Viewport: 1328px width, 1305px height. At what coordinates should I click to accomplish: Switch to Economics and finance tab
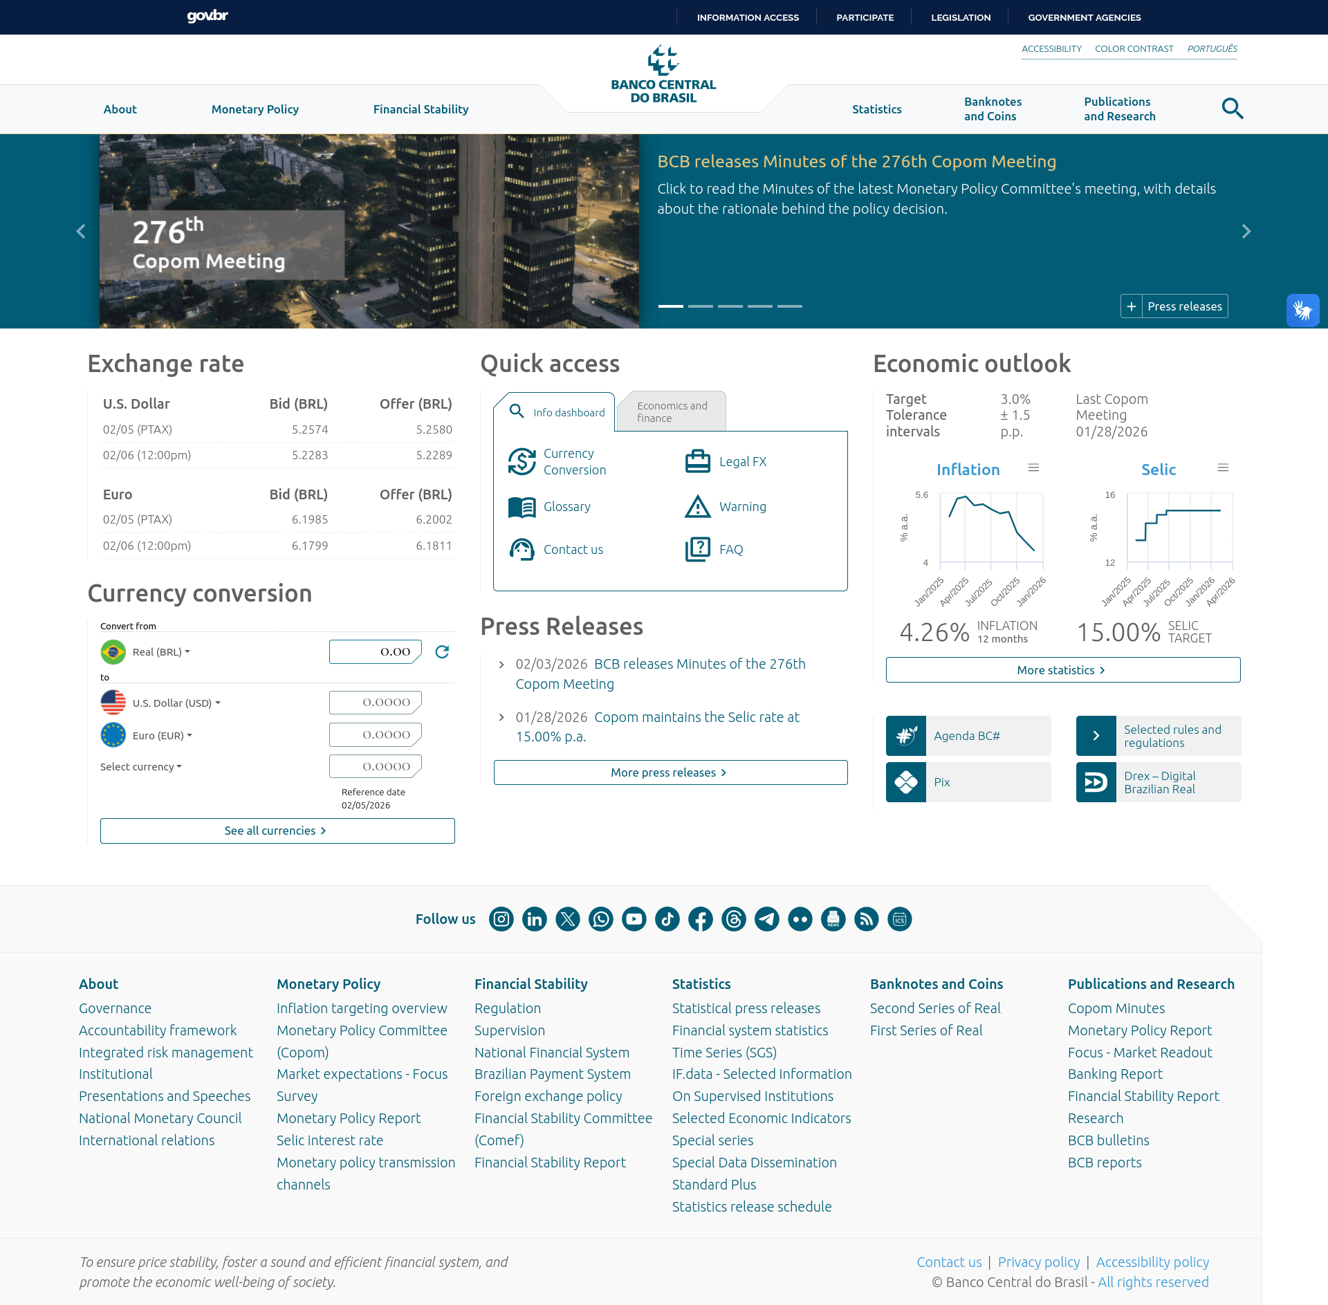tap(672, 411)
